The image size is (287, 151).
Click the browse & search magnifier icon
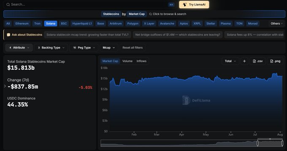click(150, 14)
